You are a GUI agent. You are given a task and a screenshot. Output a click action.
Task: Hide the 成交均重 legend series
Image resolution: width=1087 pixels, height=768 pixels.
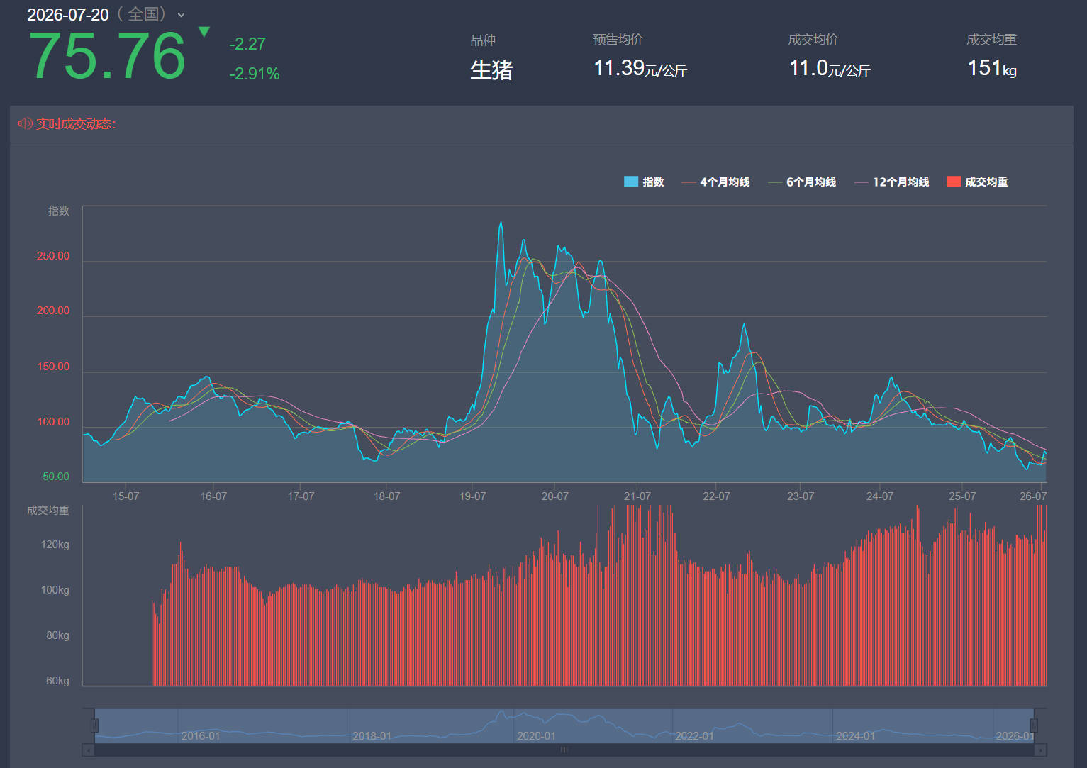(x=977, y=182)
